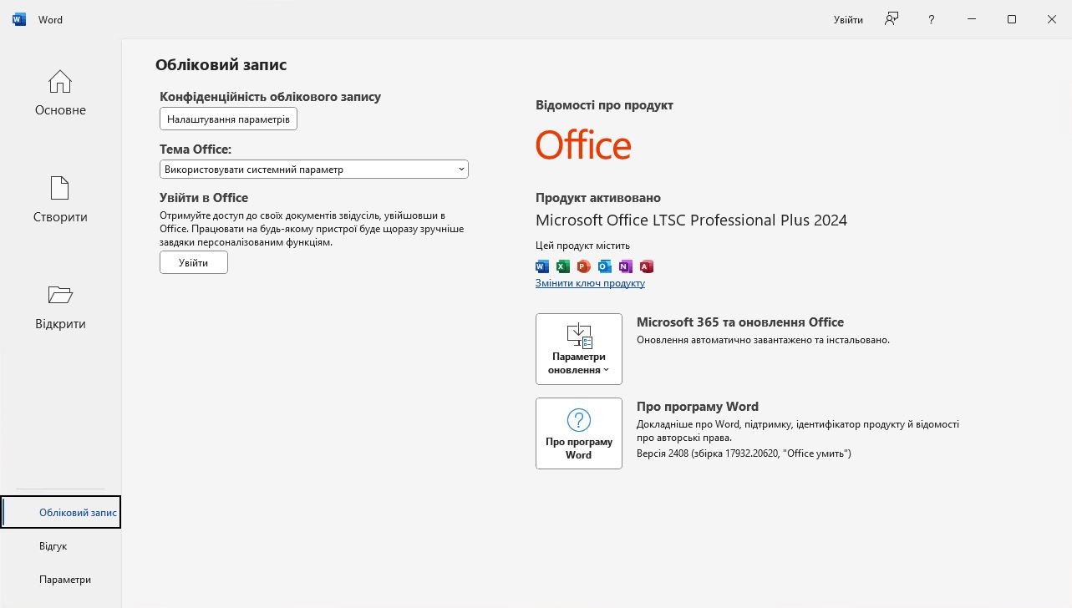Open the Відгук feedback tab
This screenshot has height=608, width=1072.
61,546
